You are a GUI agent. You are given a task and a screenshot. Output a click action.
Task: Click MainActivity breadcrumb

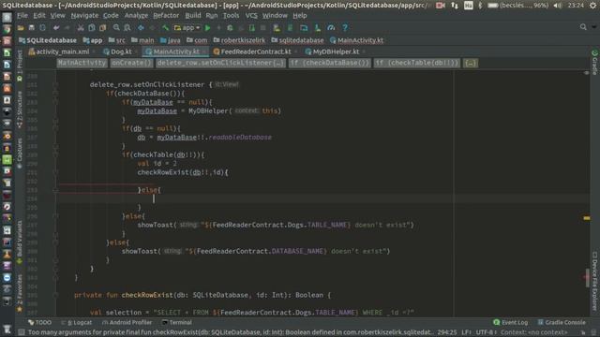82,63
